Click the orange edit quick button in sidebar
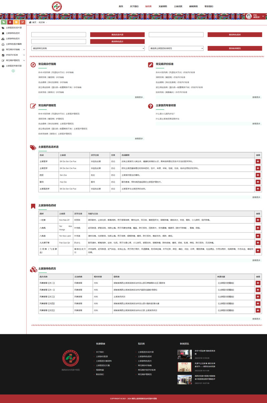The image size is (267, 403). pos(22,22)
